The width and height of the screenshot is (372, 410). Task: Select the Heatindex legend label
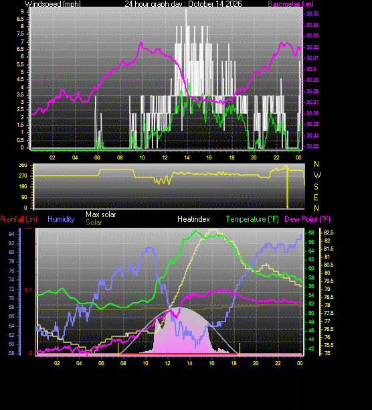coord(193,219)
